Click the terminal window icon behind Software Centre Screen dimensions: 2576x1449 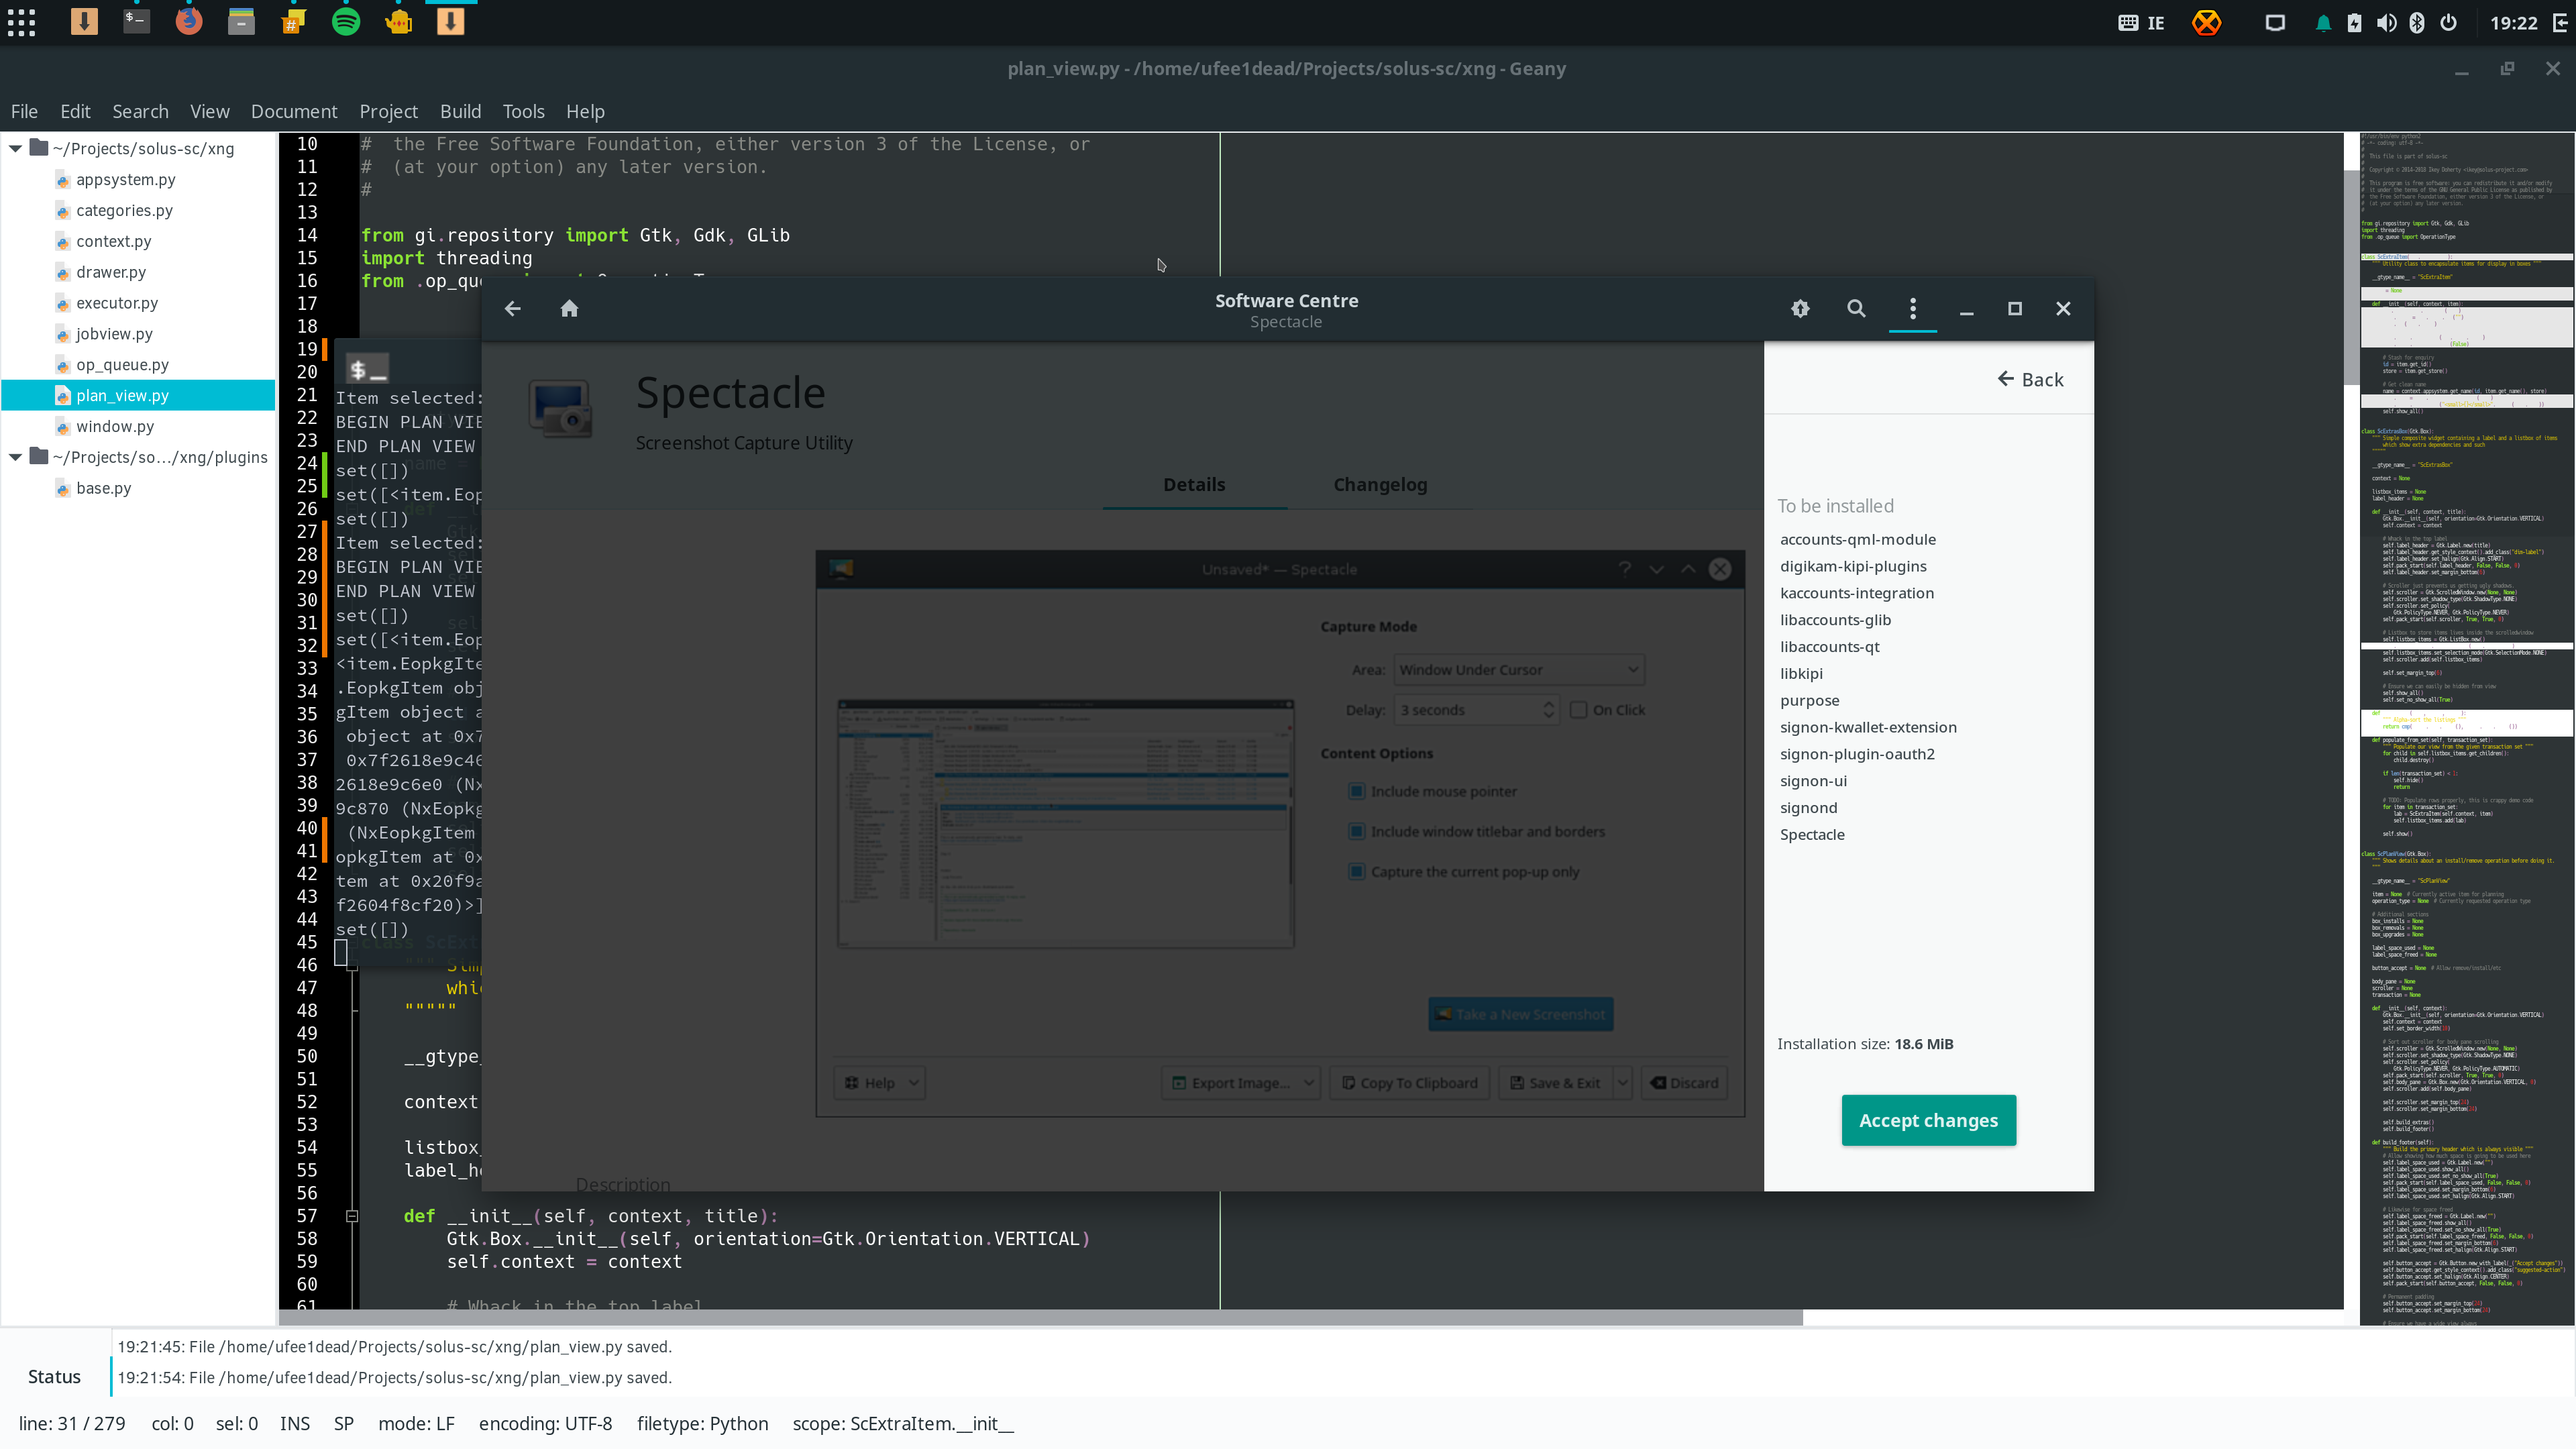[367, 369]
